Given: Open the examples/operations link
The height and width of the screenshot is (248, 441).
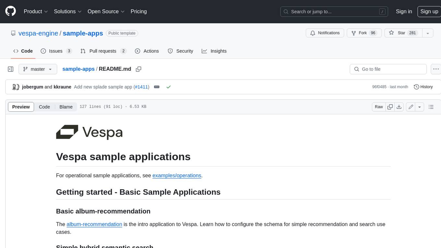Looking at the screenshot, I should click(x=177, y=175).
